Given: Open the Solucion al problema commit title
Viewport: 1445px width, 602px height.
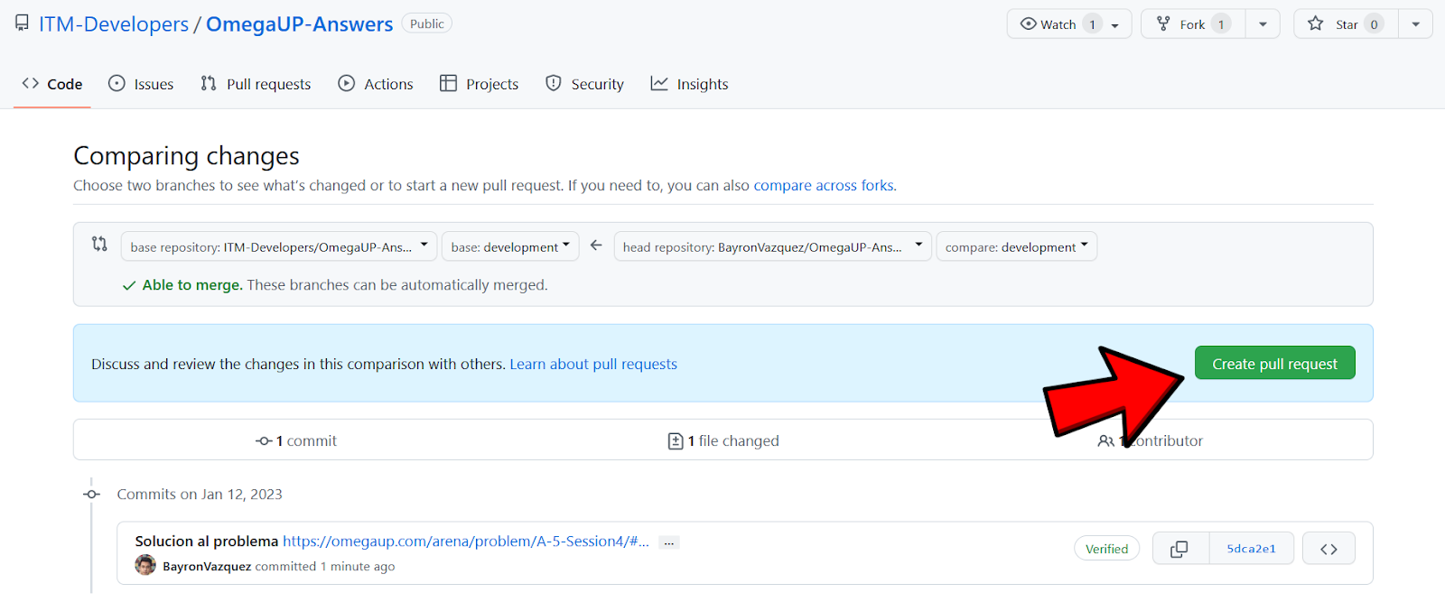Looking at the screenshot, I should [207, 541].
